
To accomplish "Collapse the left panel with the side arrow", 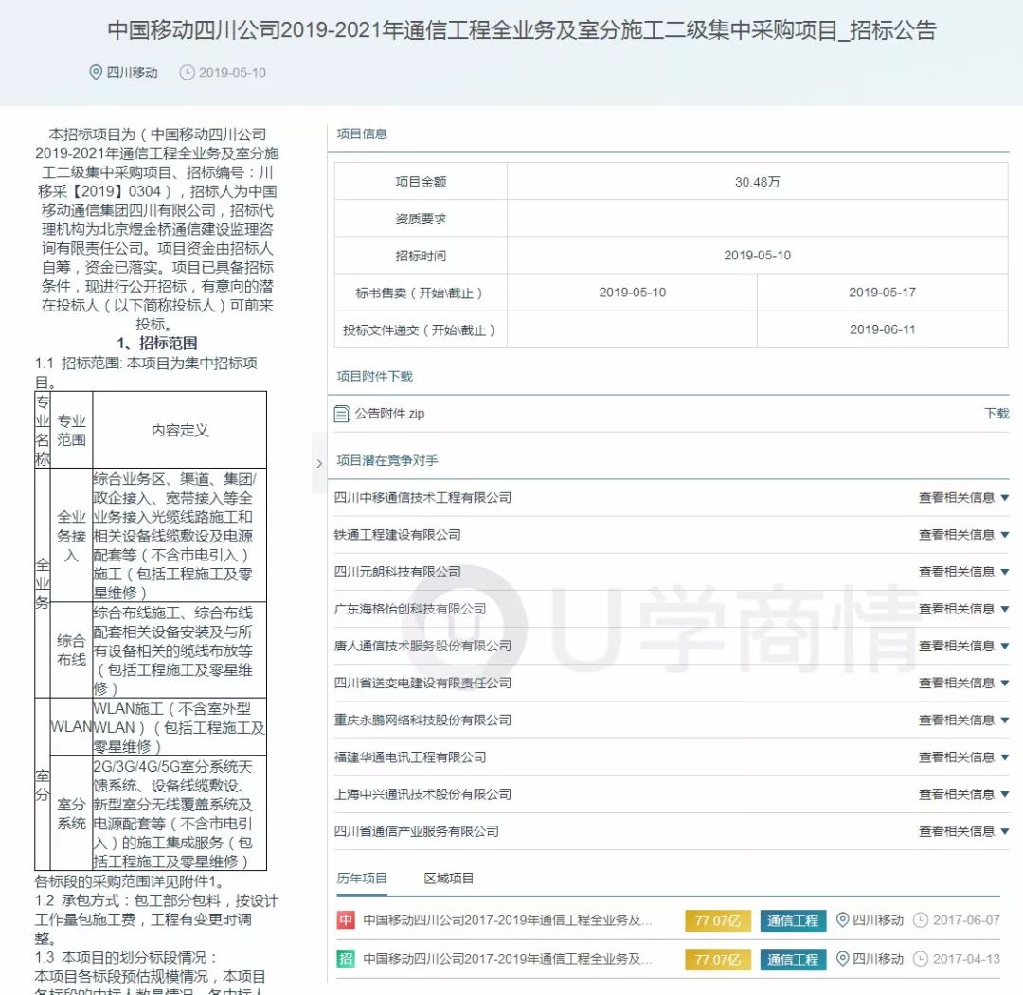I will [x=319, y=464].
